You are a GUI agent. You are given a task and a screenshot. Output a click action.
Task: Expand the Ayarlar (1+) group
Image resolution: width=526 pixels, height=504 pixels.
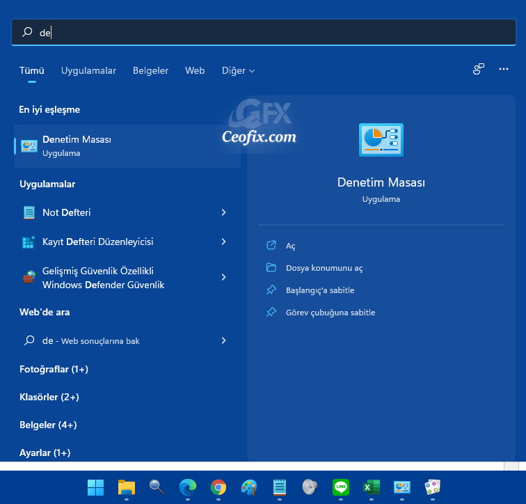click(x=45, y=452)
